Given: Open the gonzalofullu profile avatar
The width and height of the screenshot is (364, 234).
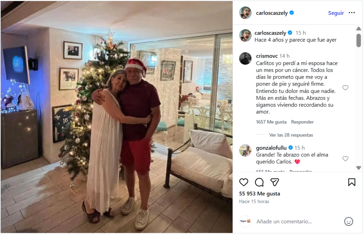Looking at the screenshot, I should [245, 150].
